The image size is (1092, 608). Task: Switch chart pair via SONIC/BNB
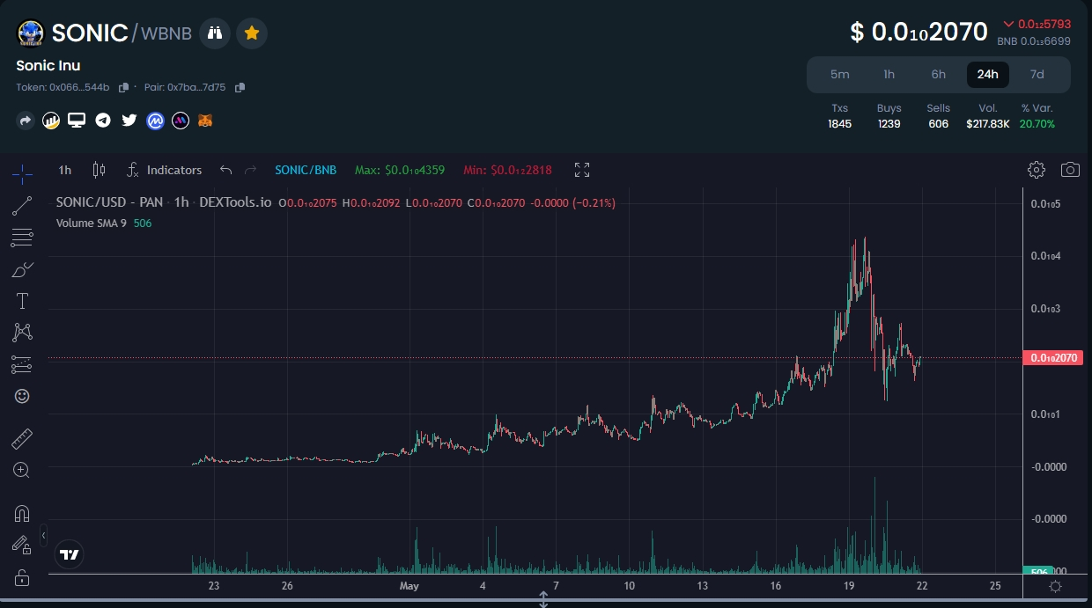(x=306, y=170)
